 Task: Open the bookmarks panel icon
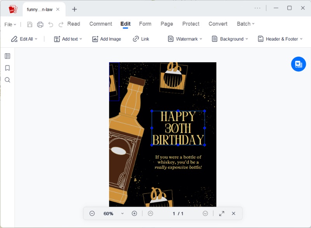(x=7, y=68)
